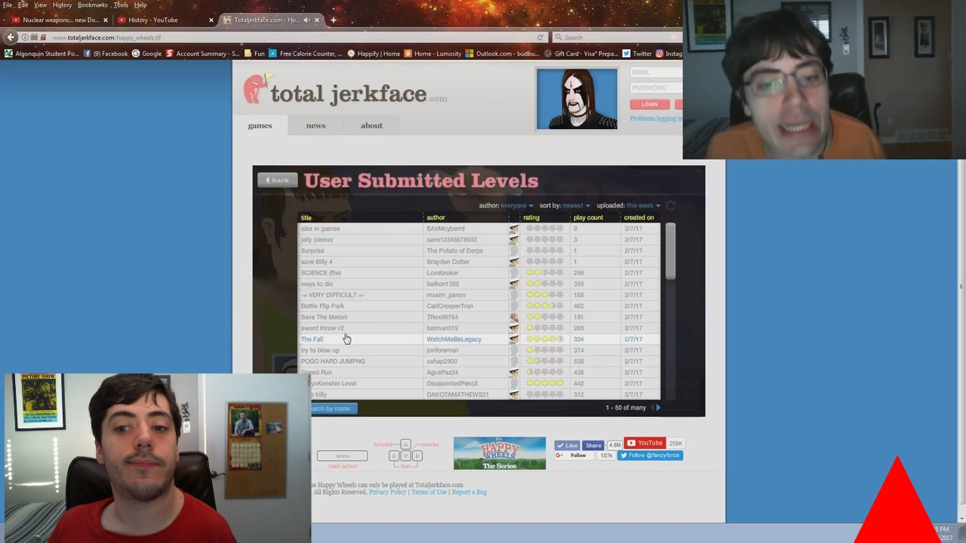The height and width of the screenshot is (543, 966).
Task: Open Algonquin Student Portal bookmark
Action: point(42,54)
